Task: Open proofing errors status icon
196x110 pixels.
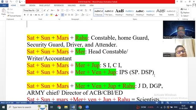Action: click(31, 103)
